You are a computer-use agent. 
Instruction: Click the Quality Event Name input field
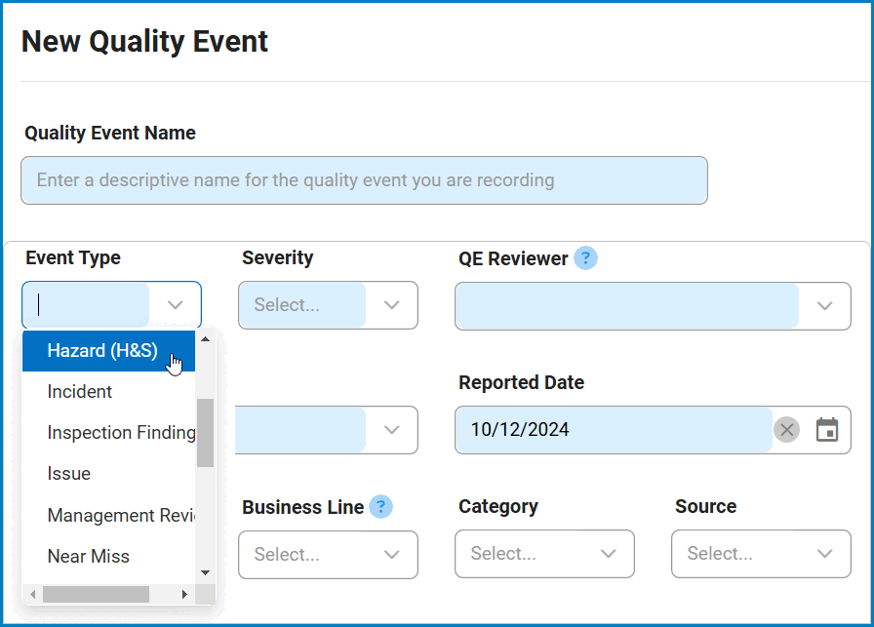click(x=364, y=180)
